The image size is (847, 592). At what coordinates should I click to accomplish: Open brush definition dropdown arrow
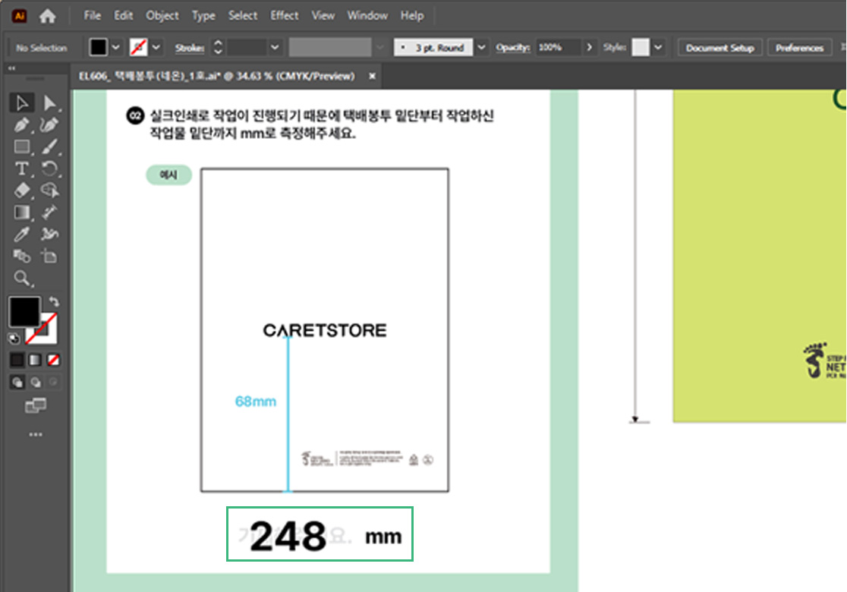click(481, 48)
